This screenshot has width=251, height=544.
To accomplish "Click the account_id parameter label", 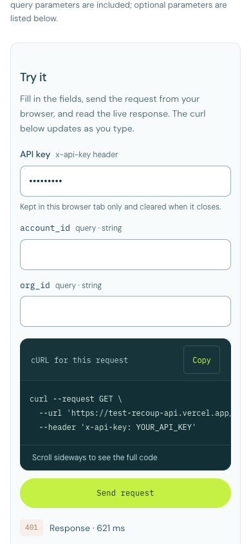I will (45, 228).
